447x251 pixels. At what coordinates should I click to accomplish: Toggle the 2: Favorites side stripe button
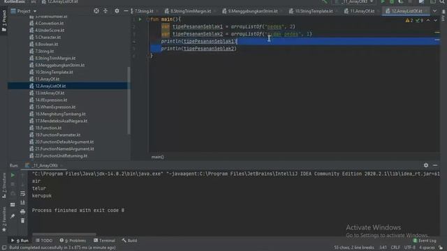[4, 219]
